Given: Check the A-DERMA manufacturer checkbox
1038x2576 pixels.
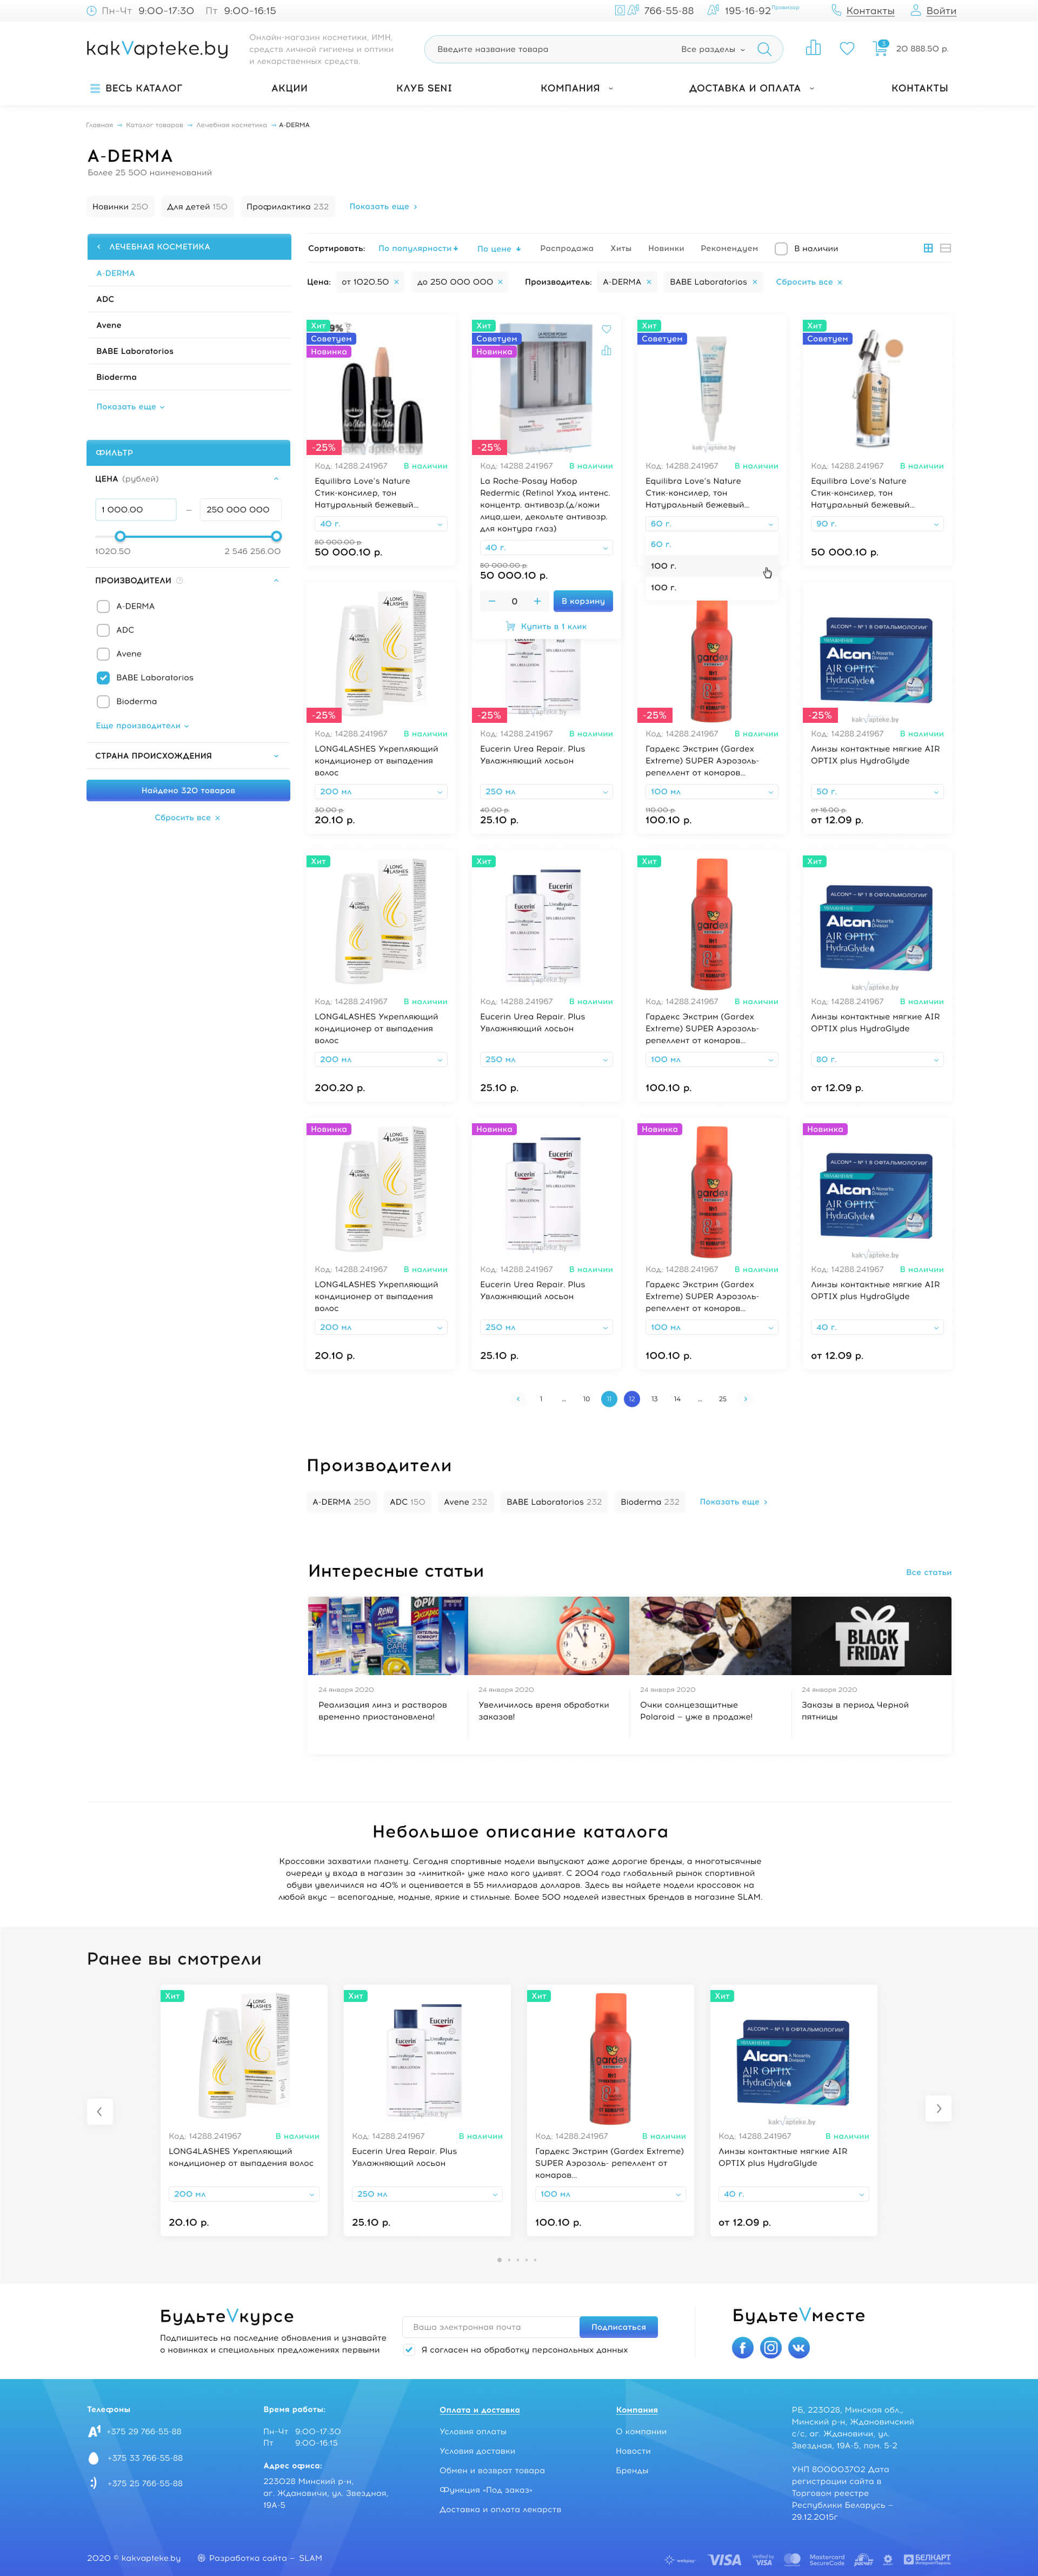Looking at the screenshot, I should pyautogui.click(x=103, y=606).
